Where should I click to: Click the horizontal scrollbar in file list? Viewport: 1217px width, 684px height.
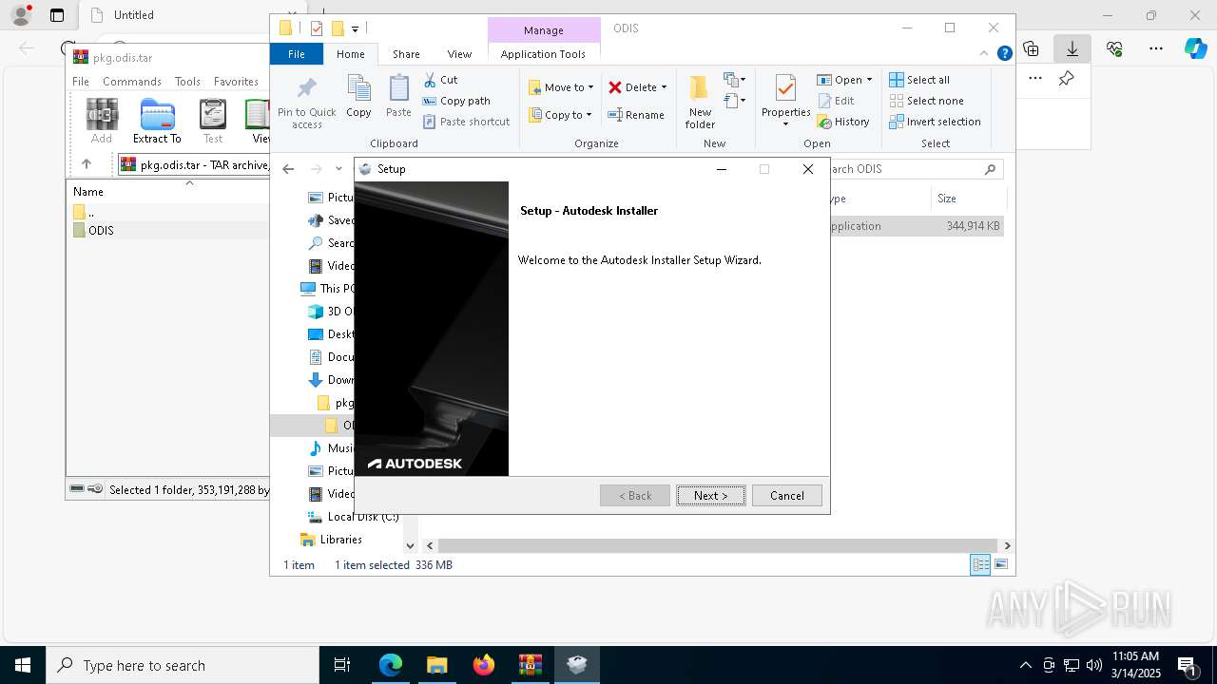[718, 546]
